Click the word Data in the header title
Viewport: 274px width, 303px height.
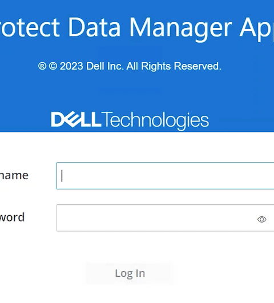click(94, 27)
